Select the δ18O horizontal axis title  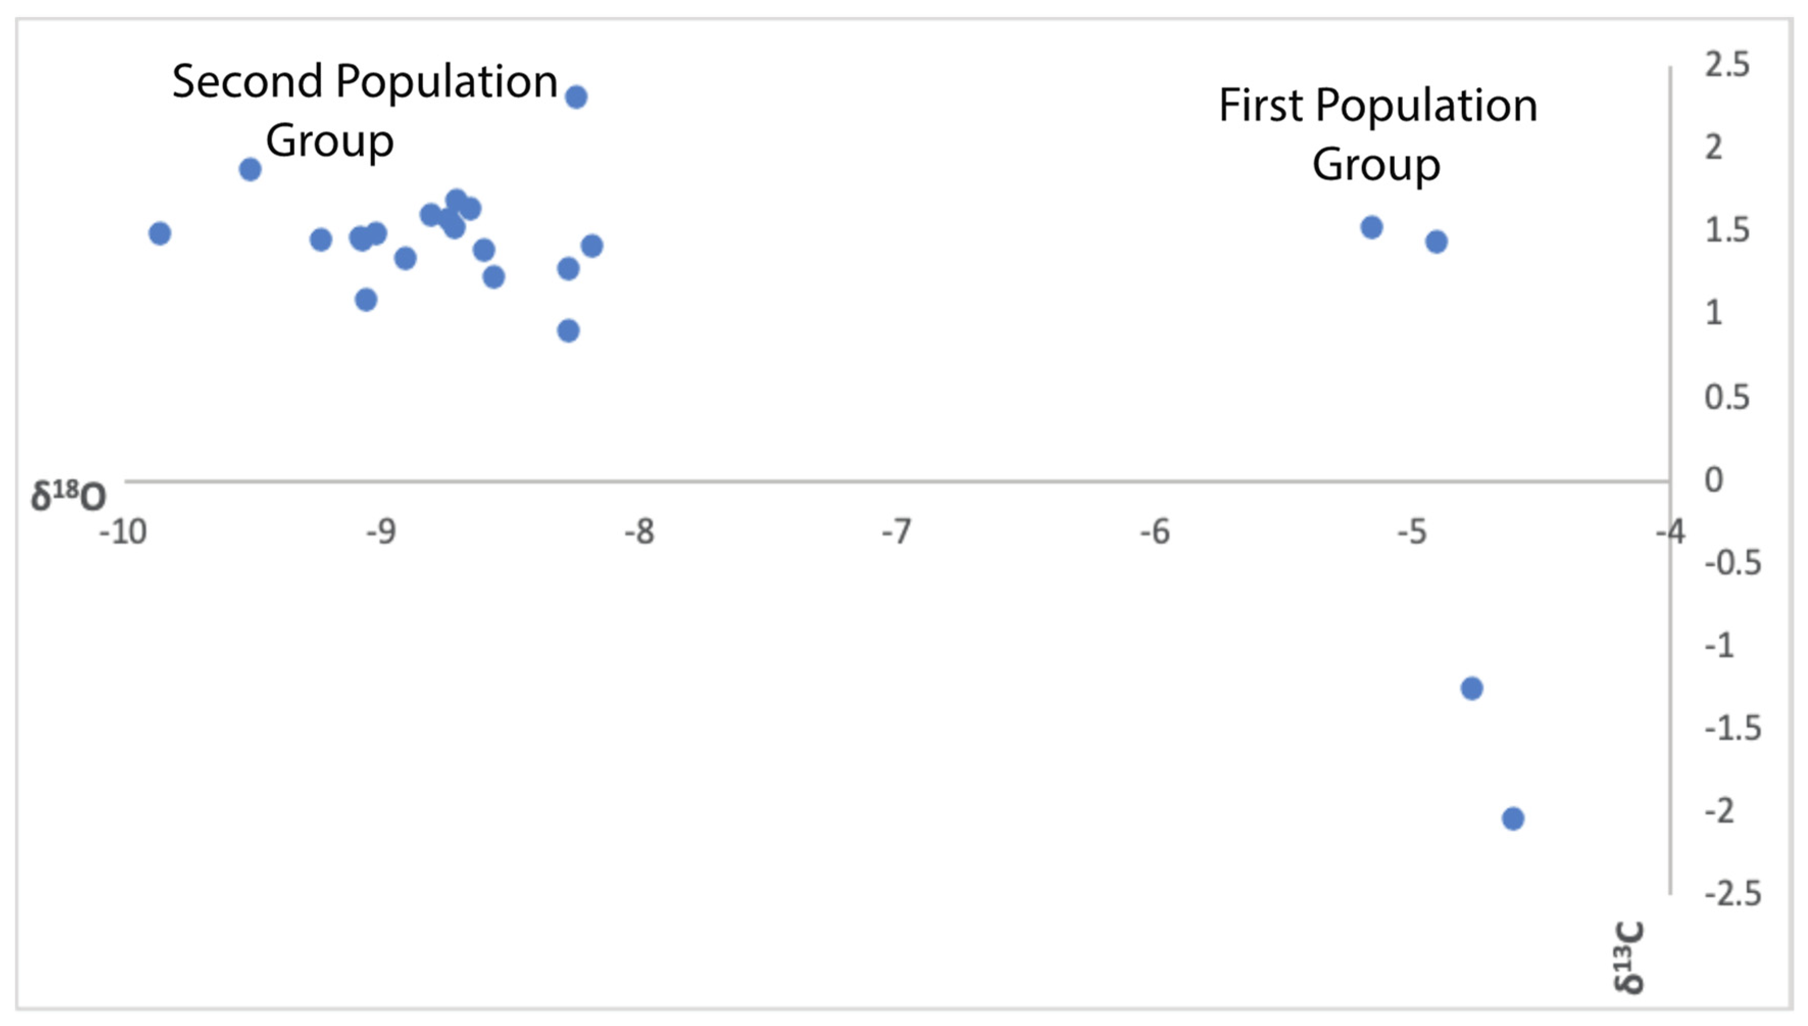(68, 495)
